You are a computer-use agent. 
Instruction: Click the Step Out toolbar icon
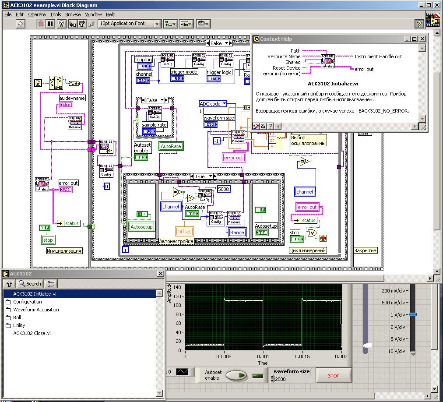91,24
